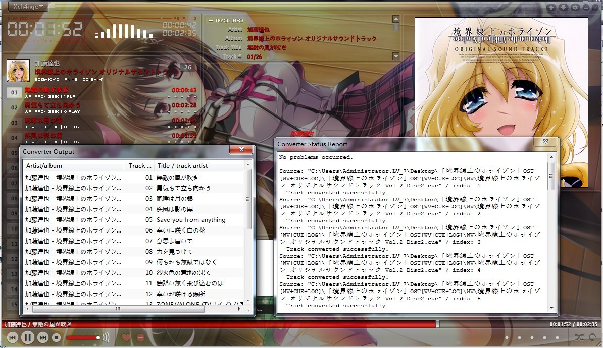Select row 05 Save you from anything

(133, 220)
